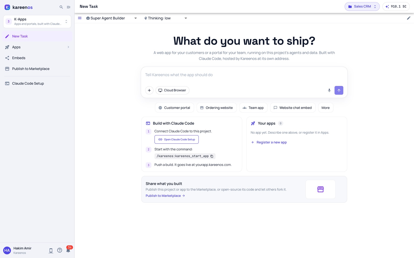Click the hamburger menu beside Super Agent Builder
The height and width of the screenshot is (258, 414).
[x=80, y=18]
